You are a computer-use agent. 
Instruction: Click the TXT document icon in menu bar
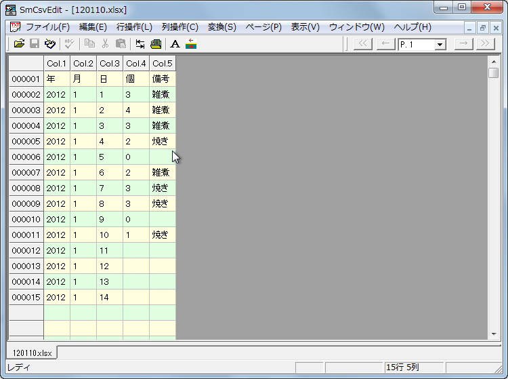coord(15,27)
